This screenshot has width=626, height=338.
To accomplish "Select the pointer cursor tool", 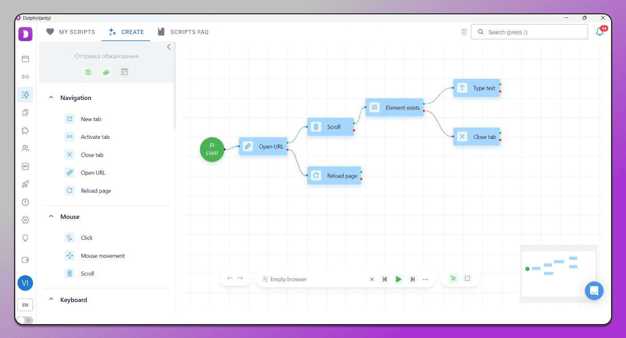I will 453,279.
